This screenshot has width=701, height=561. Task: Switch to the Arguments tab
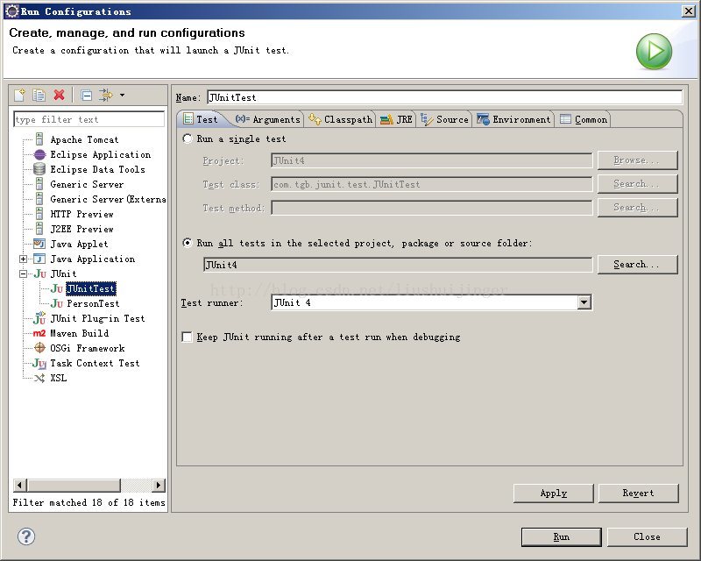268,119
